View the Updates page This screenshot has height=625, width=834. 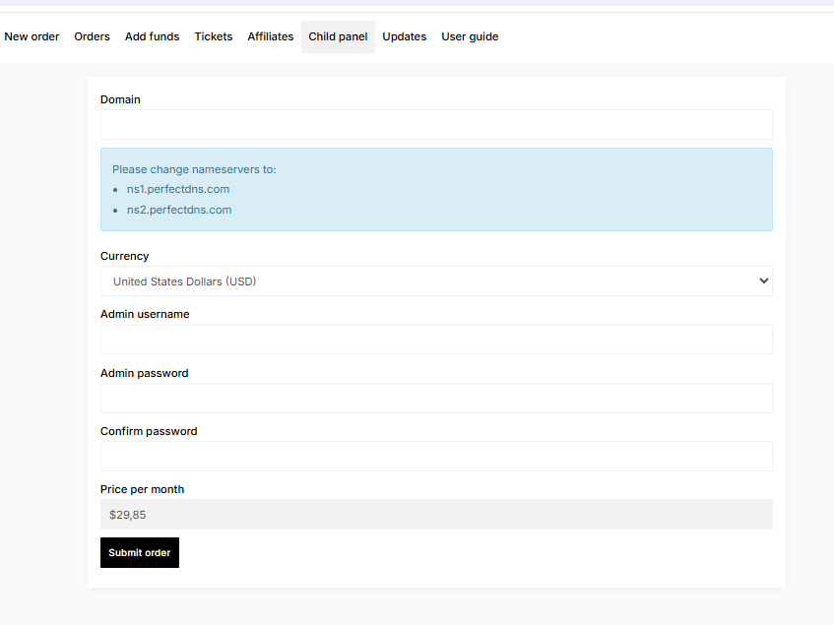tap(405, 36)
